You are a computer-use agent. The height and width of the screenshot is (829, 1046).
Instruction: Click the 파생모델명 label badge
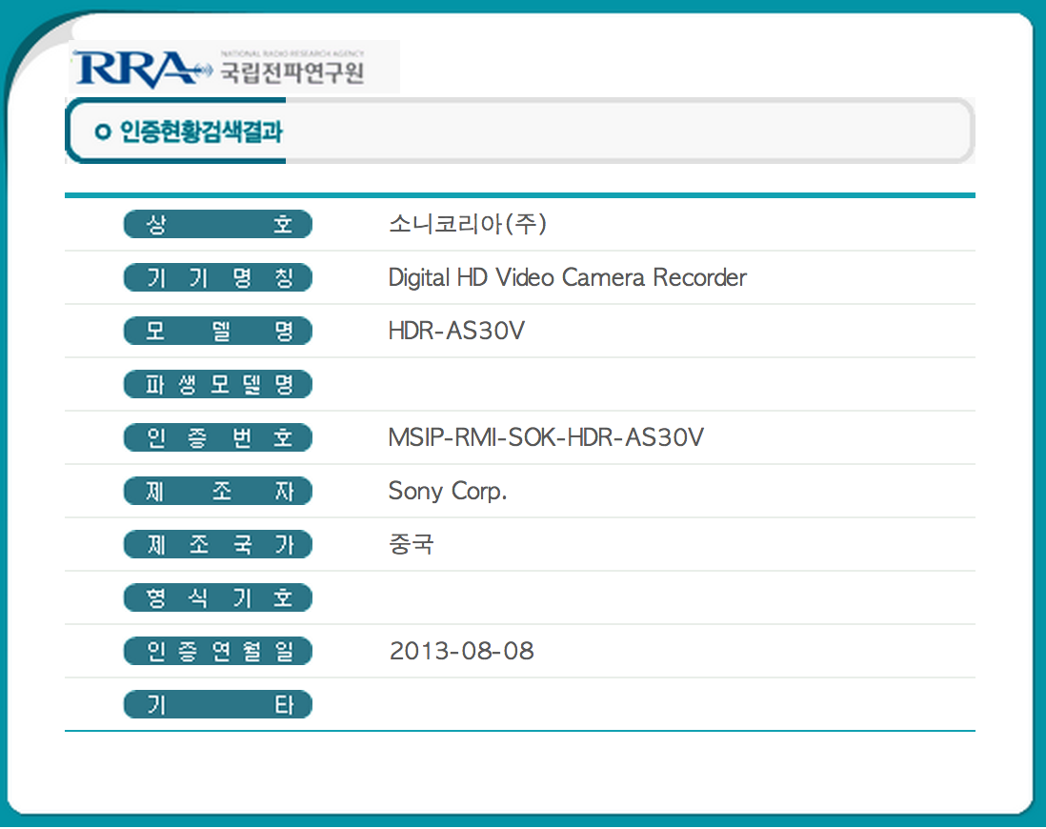[218, 384]
